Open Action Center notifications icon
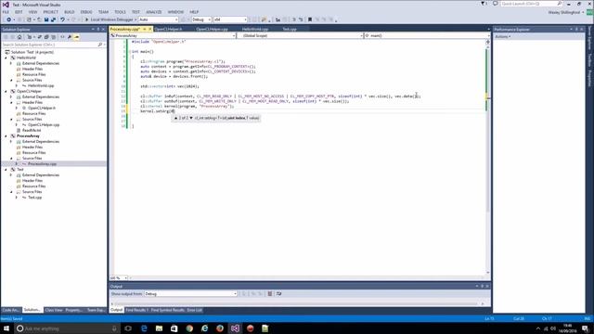The height and width of the screenshot is (334, 594). coord(586,328)
